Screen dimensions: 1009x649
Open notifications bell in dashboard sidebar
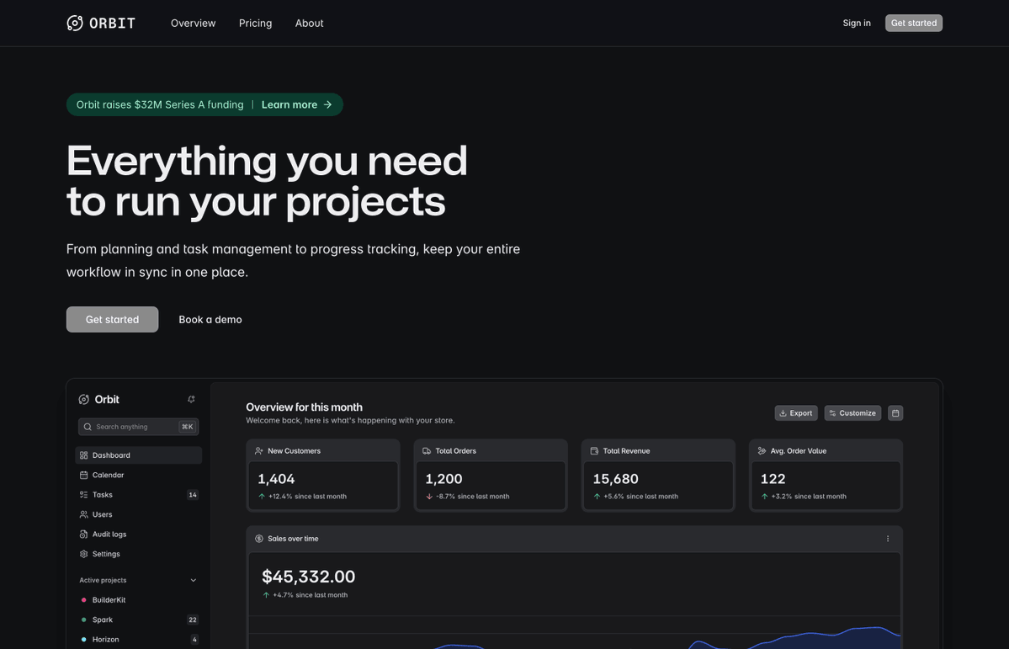191,399
